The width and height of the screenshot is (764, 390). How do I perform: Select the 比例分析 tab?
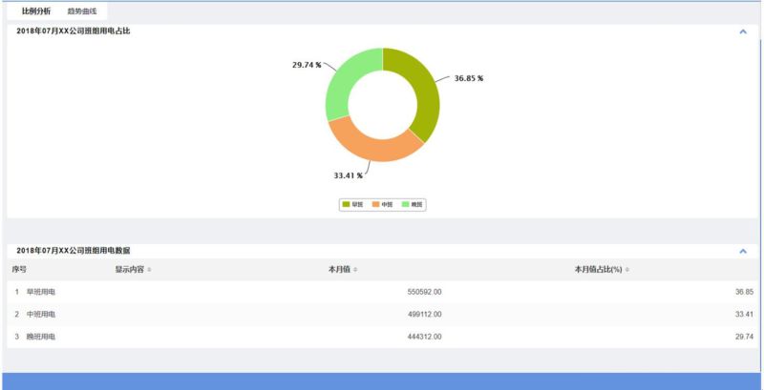36,11
